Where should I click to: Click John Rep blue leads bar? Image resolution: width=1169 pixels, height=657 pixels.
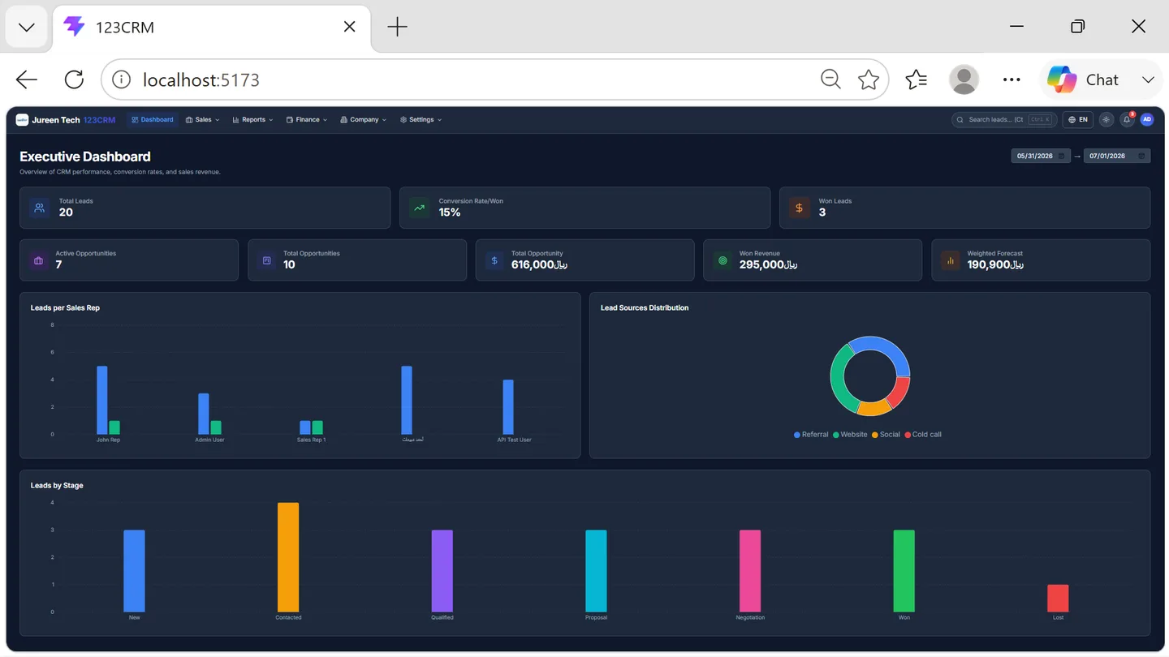[x=102, y=400]
